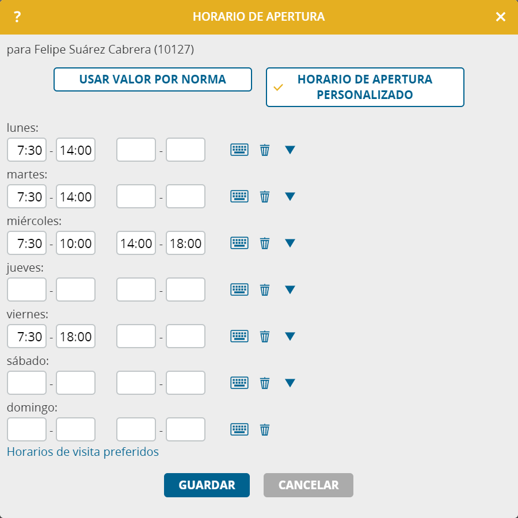Delete lunes hours with trash icon
The height and width of the screenshot is (518, 518).
point(265,150)
